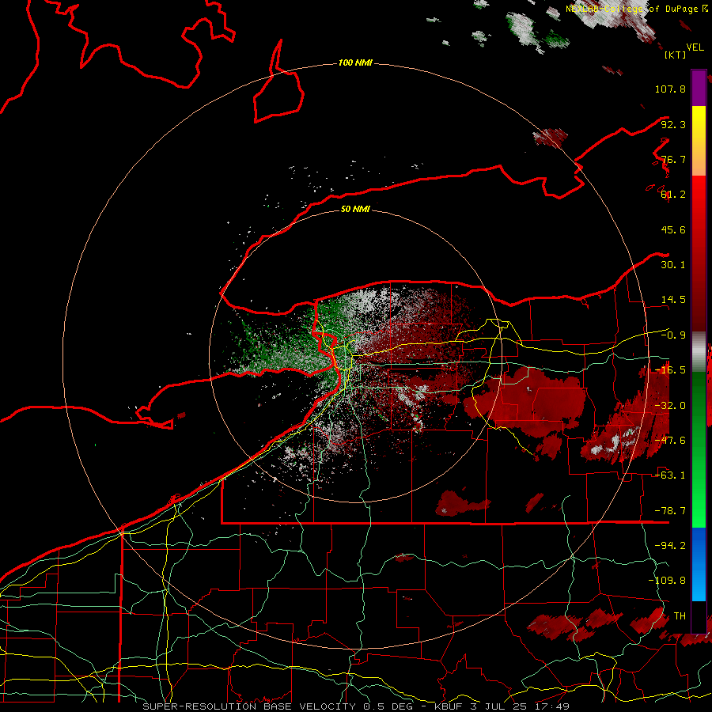The width and height of the screenshot is (712, 712).
Task: Click the Super-Resolution Base Velocity caption text
Action: click(x=355, y=706)
